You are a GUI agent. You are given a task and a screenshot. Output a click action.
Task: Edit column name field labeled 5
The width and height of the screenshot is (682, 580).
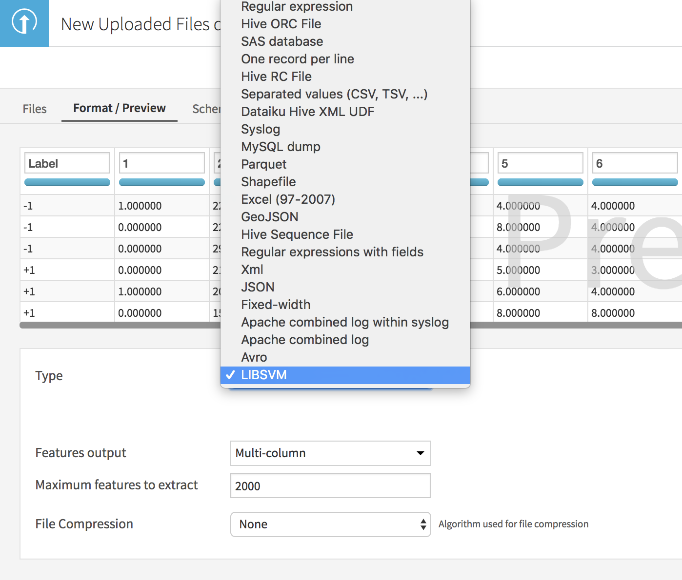(541, 163)
